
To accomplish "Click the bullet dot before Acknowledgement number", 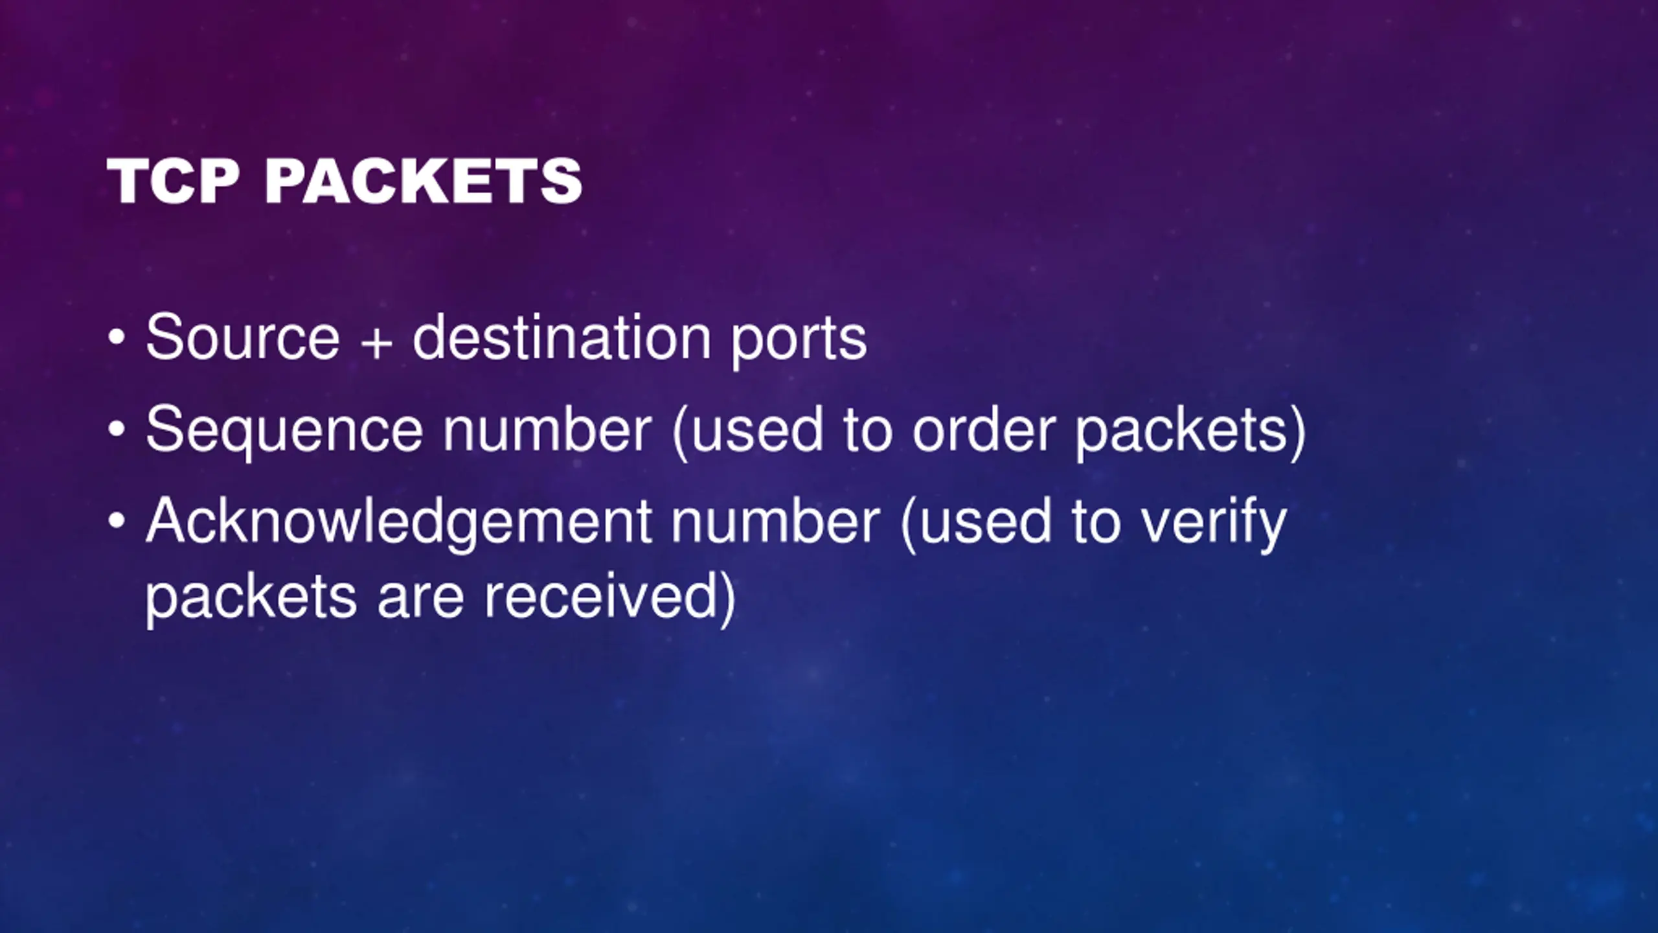I will (116, 522).
